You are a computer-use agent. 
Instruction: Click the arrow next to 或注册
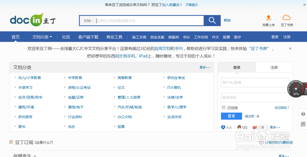click(257, 116)
